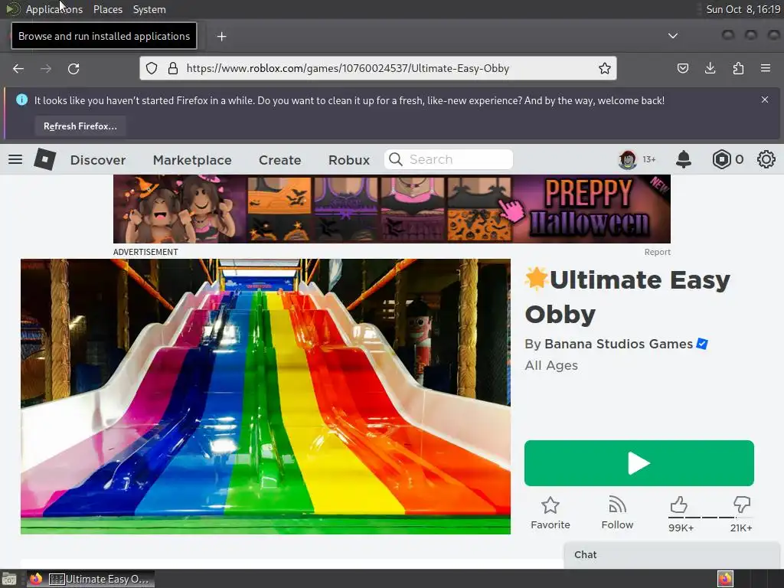Open the Marketplace tab on Roblox
The width and height of the screenshot is (784, 588).
point(192,160)
